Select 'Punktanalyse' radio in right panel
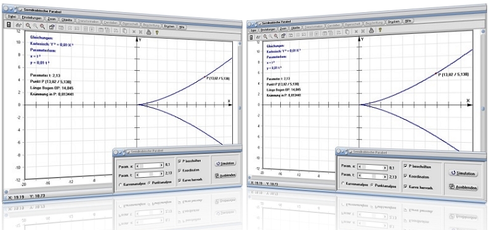The image size is (489, 230). click(372, 185)
